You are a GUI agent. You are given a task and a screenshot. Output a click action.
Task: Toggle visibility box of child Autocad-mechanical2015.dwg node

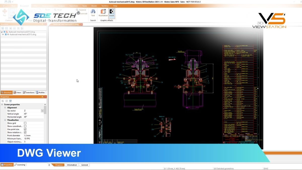click(6, 35)
